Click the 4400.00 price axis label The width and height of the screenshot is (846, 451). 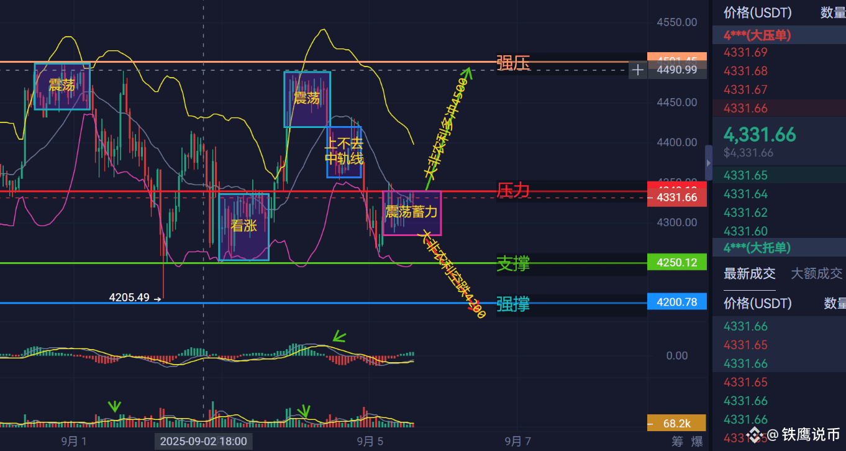(677, 142)
